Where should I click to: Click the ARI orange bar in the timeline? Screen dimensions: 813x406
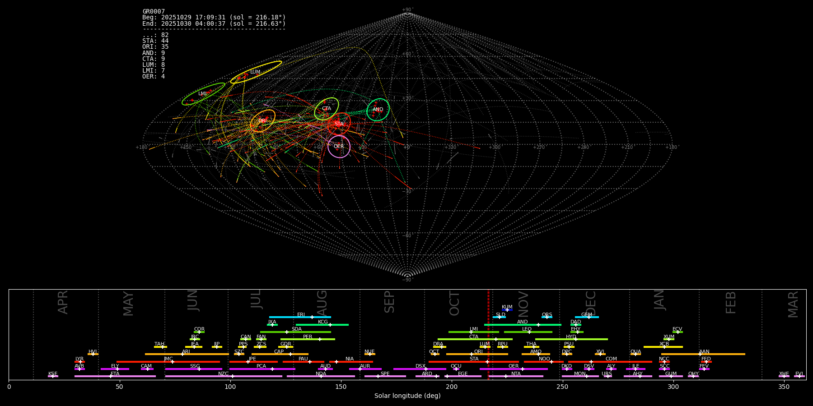click(187, 354)
